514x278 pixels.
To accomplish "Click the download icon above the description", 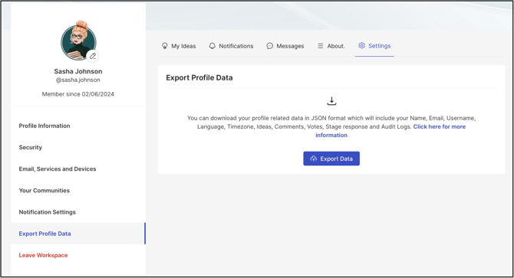I will (331, 101).
